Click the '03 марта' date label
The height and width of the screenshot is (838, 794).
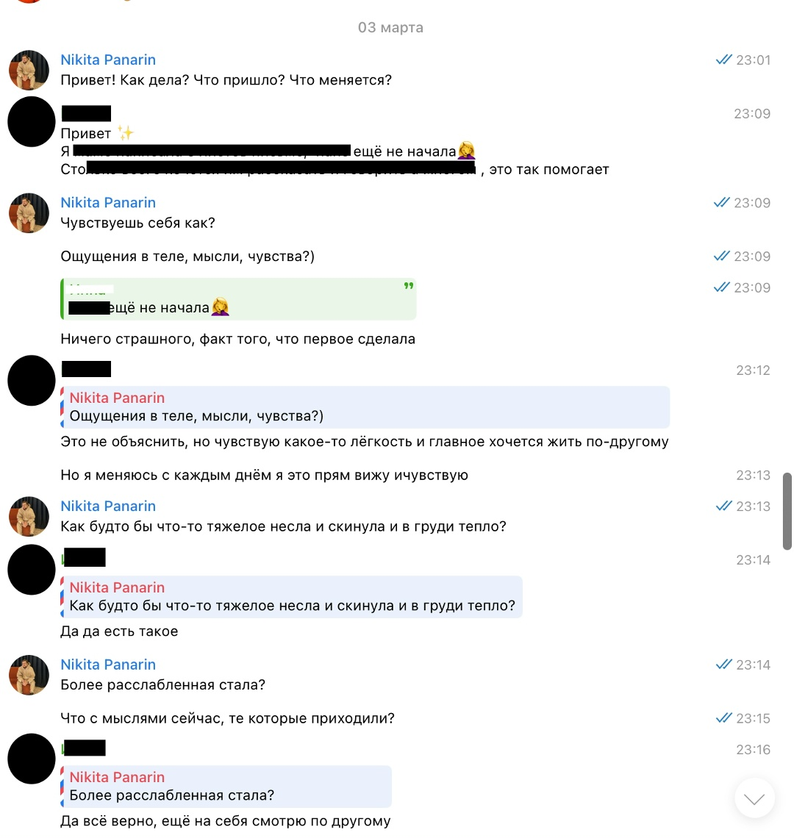point(390,27)
